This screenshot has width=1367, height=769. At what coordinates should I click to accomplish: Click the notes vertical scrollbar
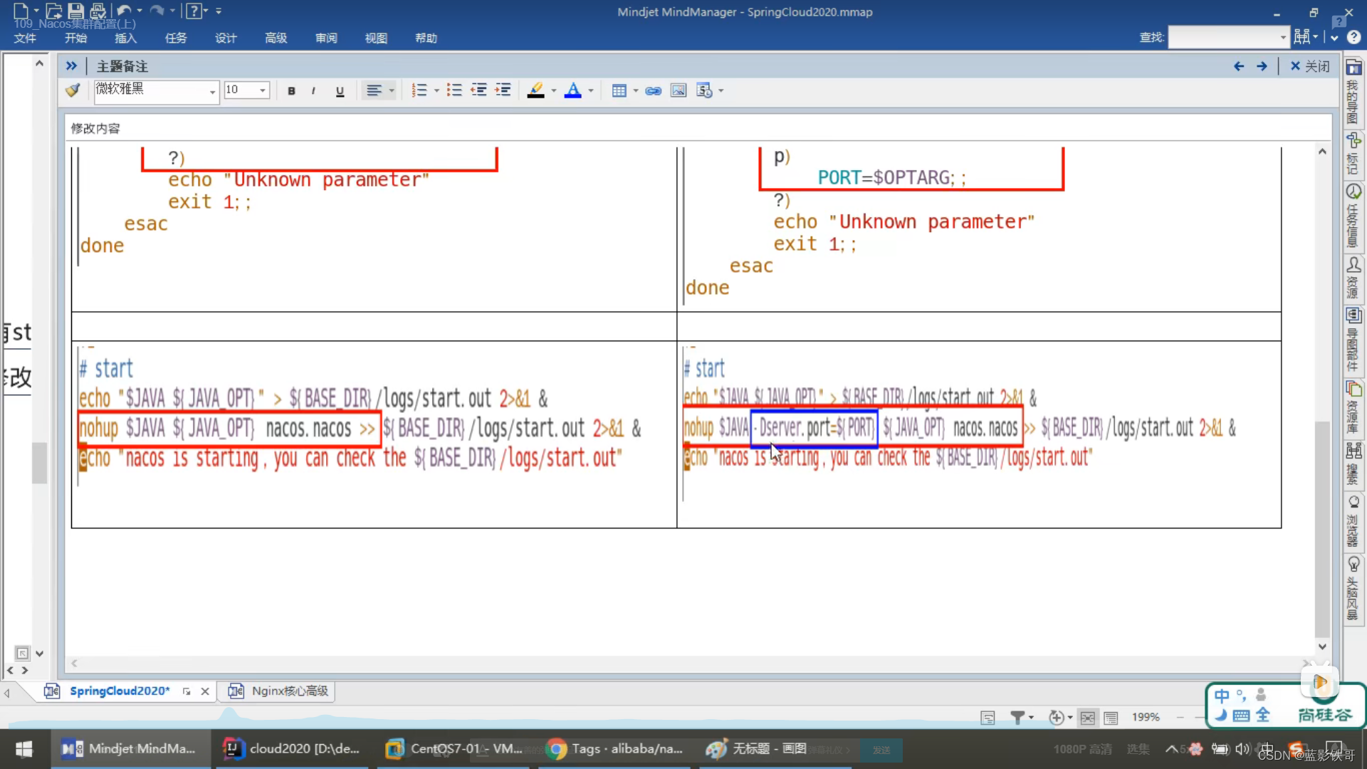coord(1322,530)
